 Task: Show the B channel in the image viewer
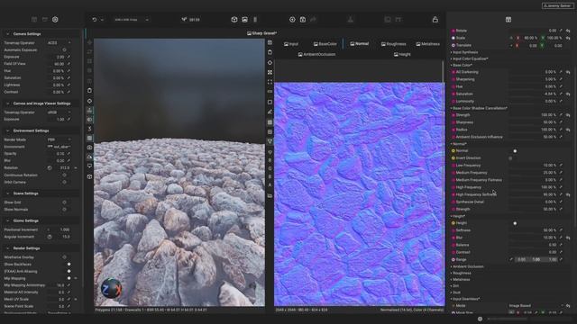coord(270,176)
